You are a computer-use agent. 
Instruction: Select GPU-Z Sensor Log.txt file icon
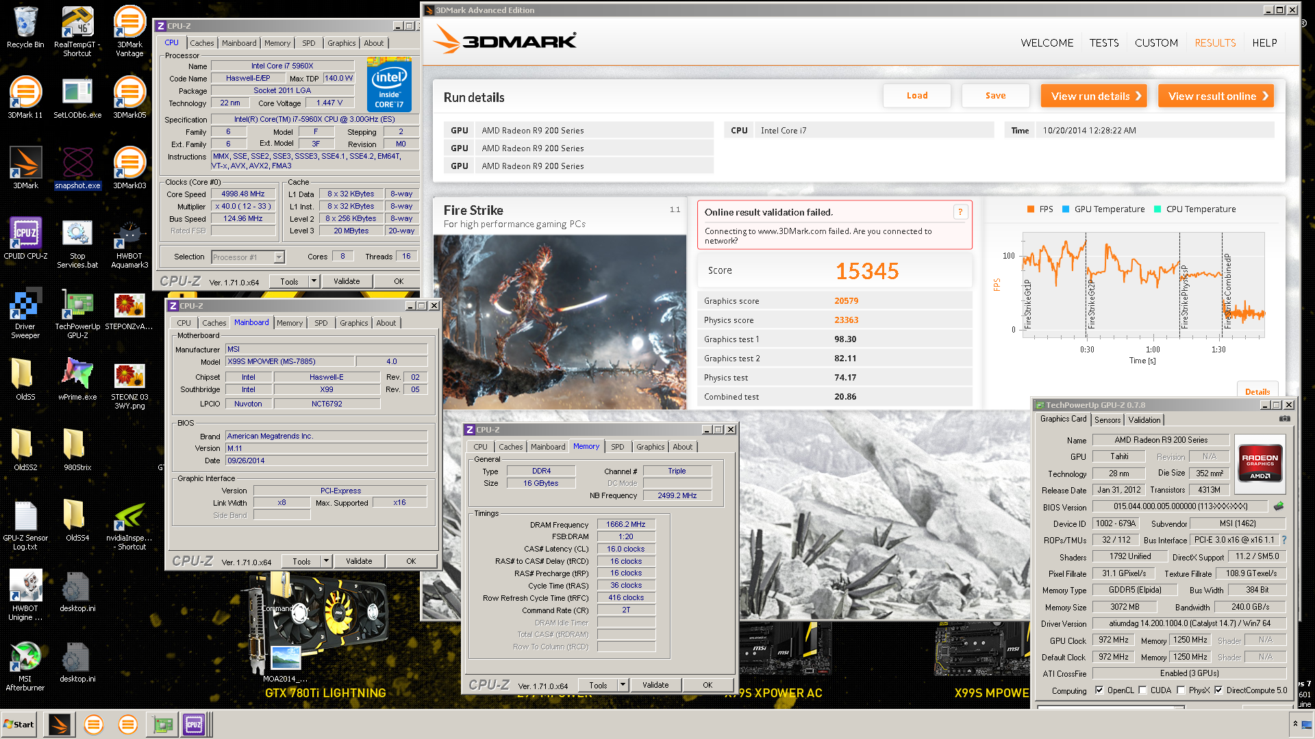pyautogui.click(x=25, y=525)
